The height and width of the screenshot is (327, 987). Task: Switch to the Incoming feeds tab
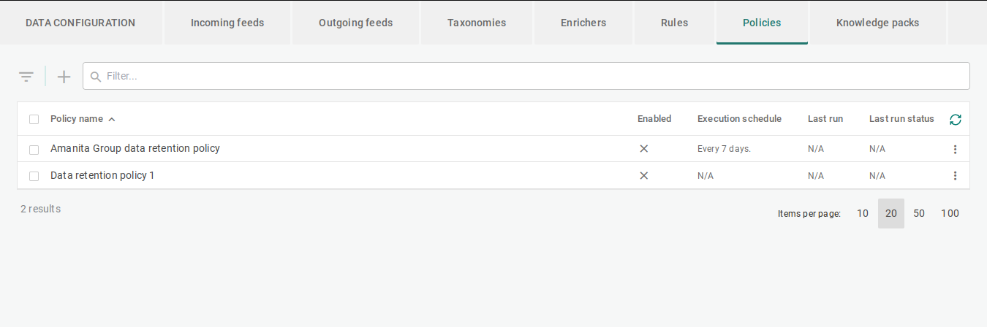point(227,23)
